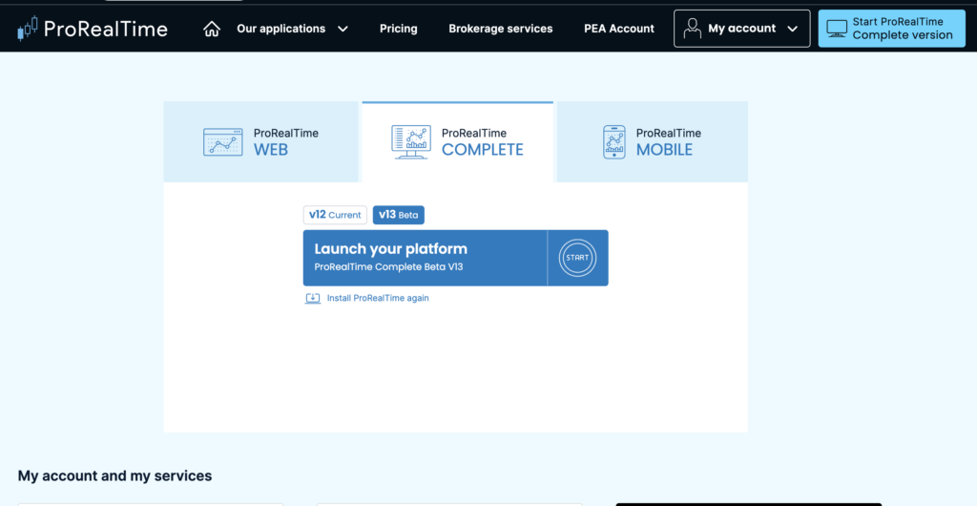Screen dimensions: 977x506
Task: Click the user profile icon in My account
Action: pyautogui.click(x=693, y=29)
